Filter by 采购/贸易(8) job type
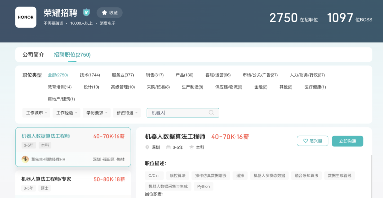The width and height of the screenshot is (383, 198). [158, 87]
